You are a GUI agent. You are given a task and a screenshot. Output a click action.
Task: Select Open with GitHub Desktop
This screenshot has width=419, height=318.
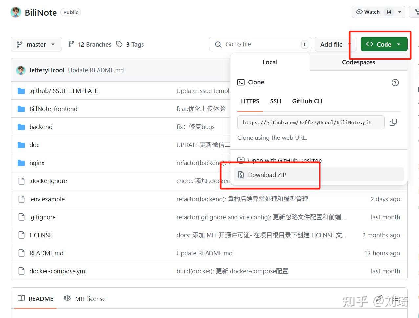(x=284, y=160)
